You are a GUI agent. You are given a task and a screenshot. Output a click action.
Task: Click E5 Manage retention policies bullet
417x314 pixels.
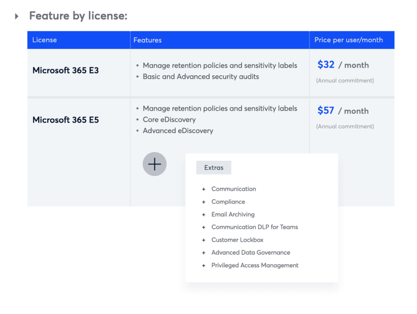220,108
